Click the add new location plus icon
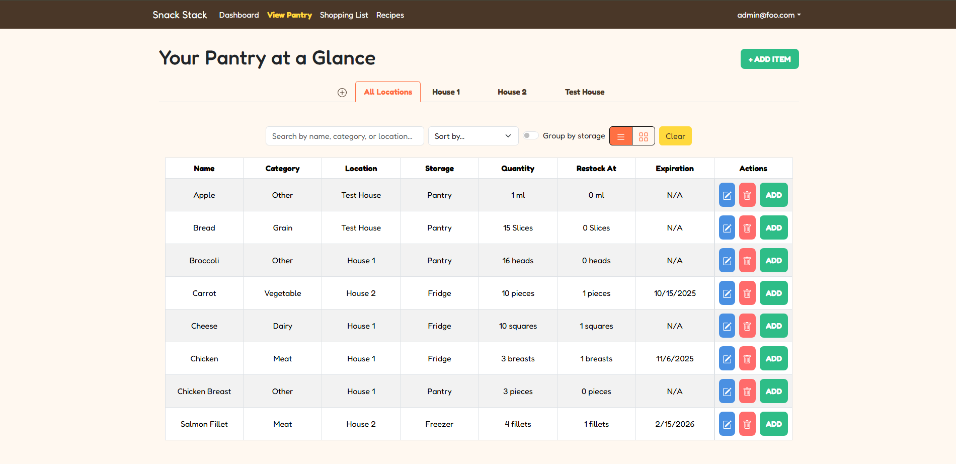The image size is (956, 464). (x=342, y=92)
